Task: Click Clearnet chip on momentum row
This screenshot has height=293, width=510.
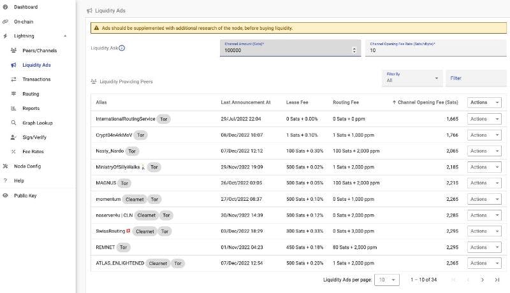Action: (135, 200)
